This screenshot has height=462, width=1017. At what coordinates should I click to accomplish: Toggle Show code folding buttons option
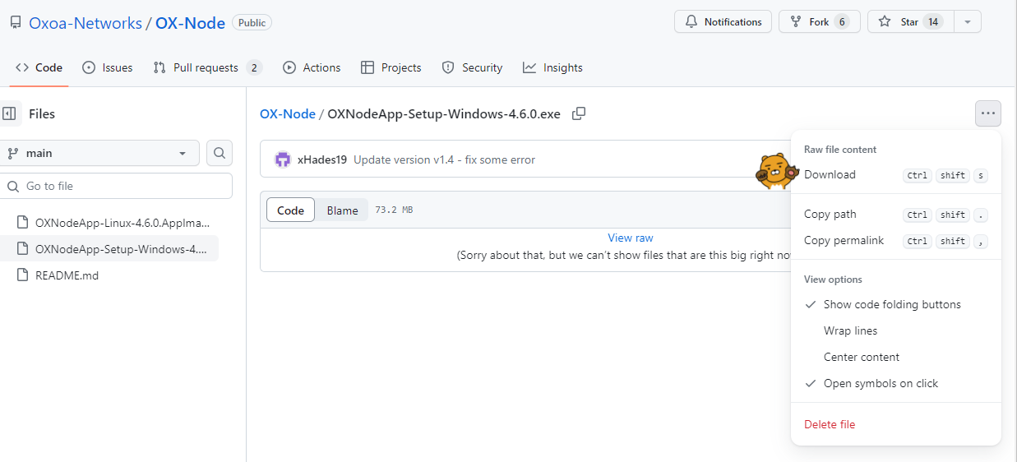coord(896,304)
